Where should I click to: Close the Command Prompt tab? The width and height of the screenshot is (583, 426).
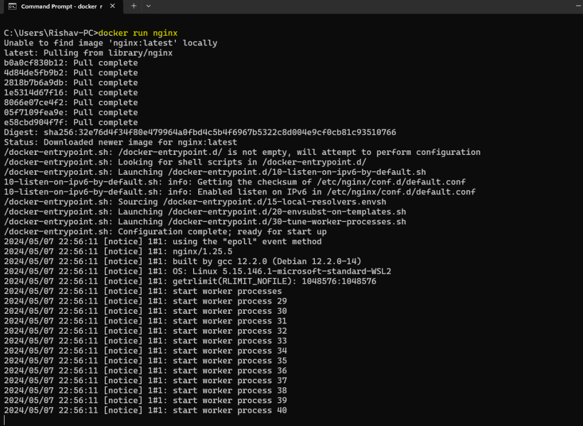click(x=112, y=6)
